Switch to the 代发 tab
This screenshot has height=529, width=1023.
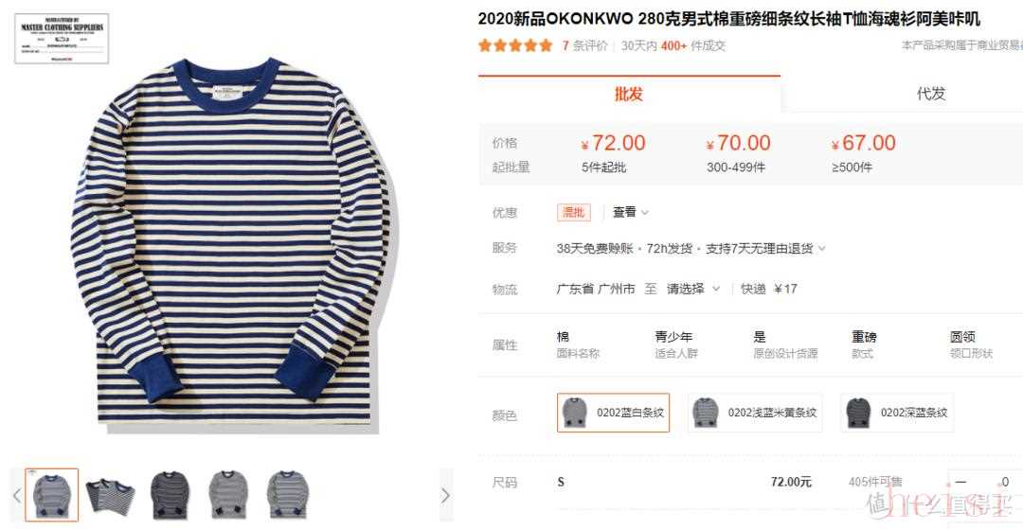(930, 94)
